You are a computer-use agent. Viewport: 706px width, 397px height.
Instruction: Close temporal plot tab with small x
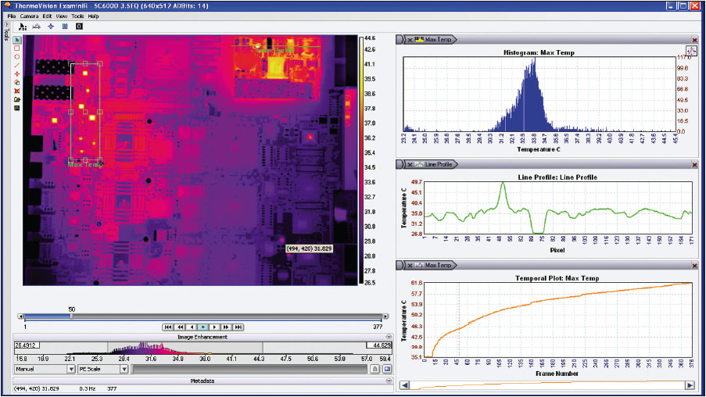click(410, 266)
